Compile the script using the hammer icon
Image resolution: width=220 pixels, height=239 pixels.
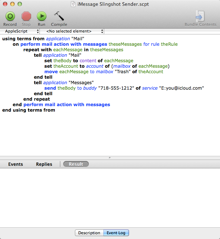(x=59, y=16)
